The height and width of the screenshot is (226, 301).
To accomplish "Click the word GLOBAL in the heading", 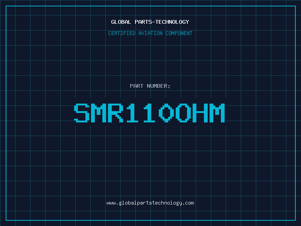I will [x=121, y=22].
